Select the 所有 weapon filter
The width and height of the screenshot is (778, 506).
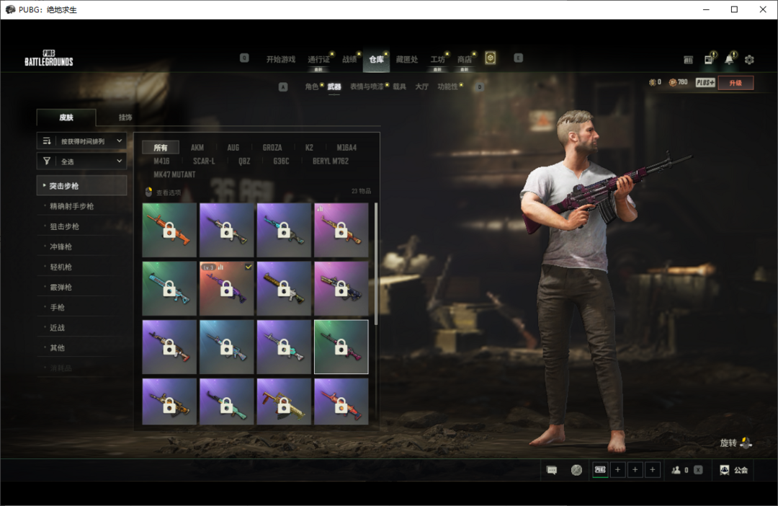click(x=160, y=148)
